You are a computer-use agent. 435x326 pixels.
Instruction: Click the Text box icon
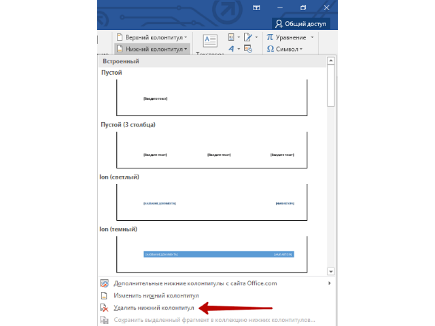click(x=210, y=41)
